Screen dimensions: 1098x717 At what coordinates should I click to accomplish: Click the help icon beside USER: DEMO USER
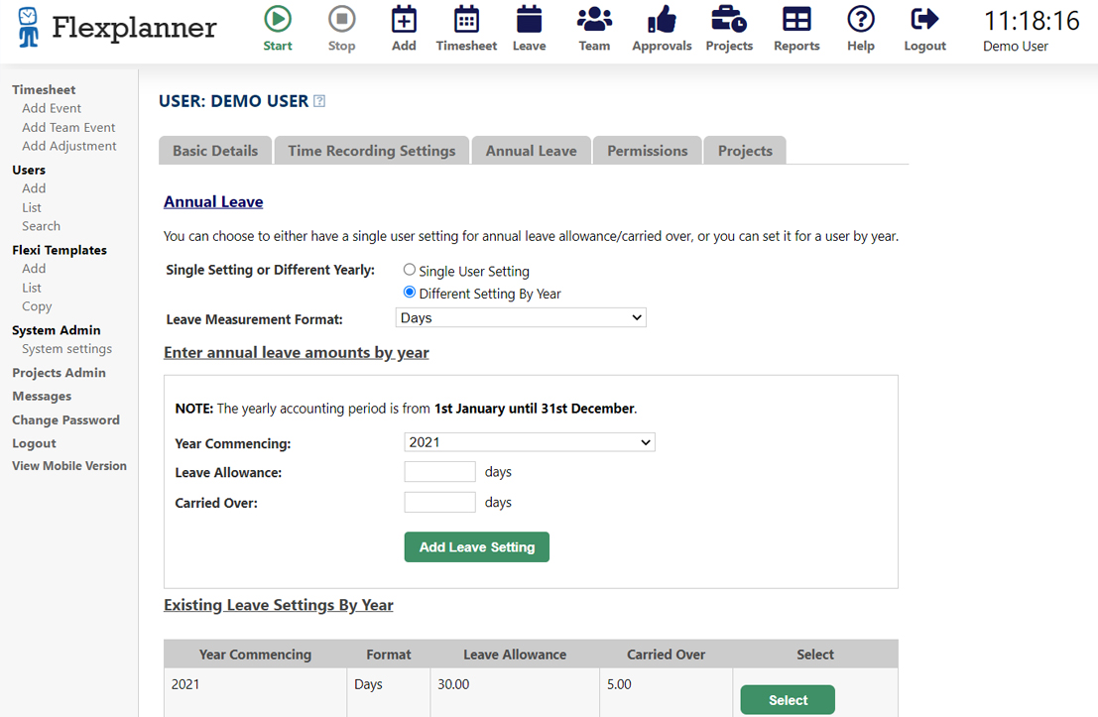[319, 101]
